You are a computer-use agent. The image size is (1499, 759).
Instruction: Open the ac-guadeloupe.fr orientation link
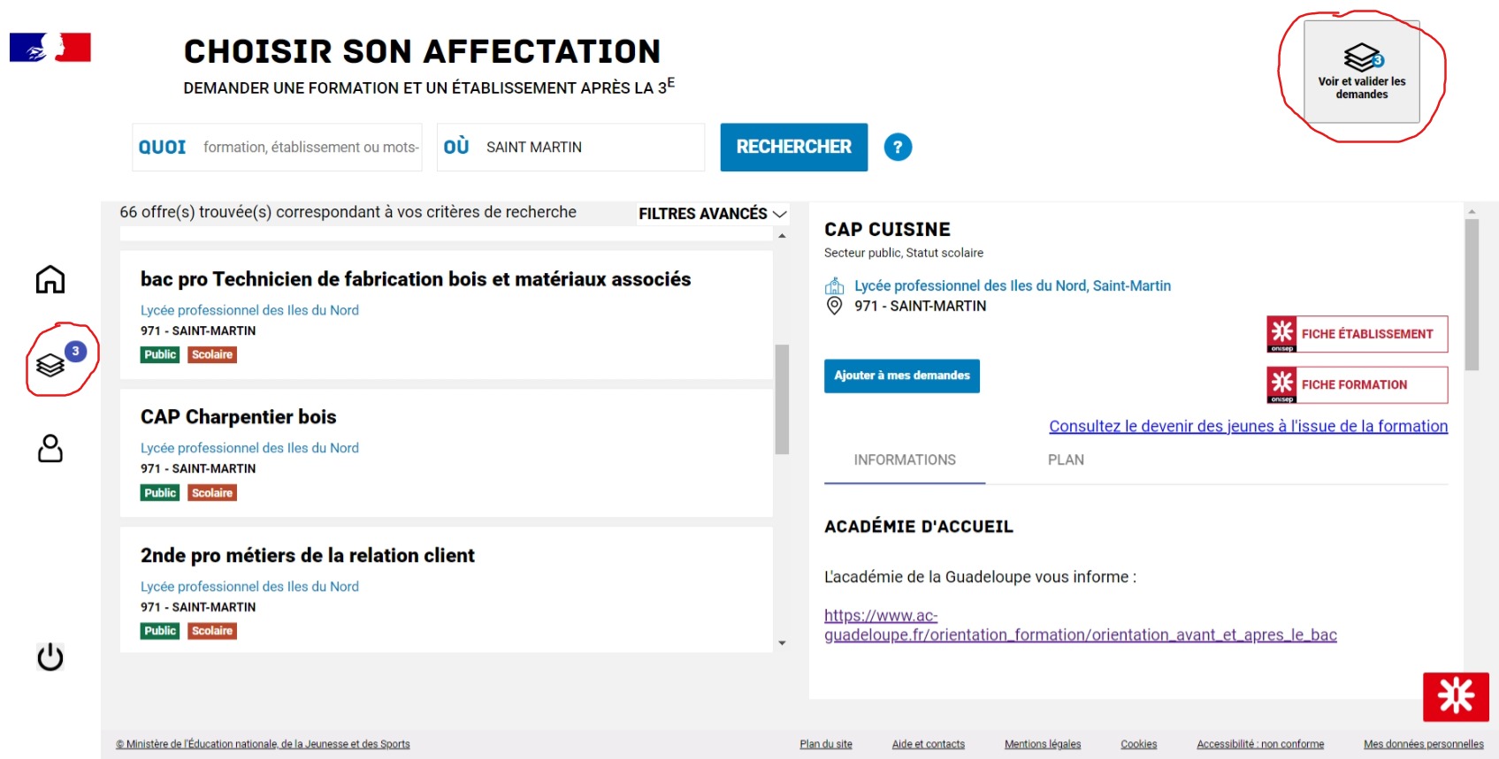tap(1080, 626)
